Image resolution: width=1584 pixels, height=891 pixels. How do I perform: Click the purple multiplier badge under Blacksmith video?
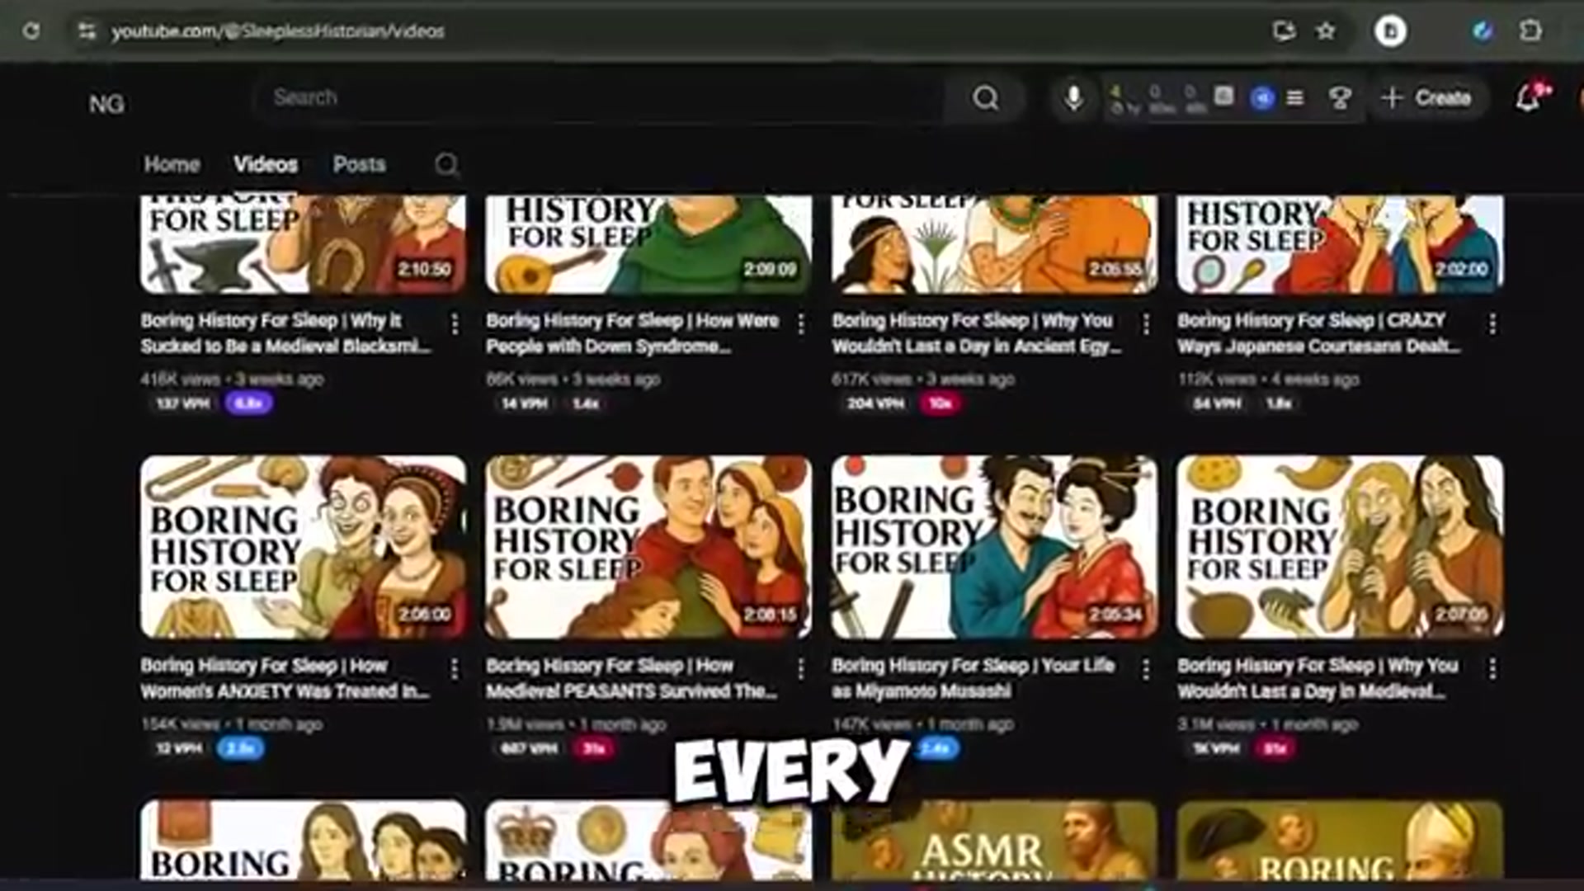248,403
